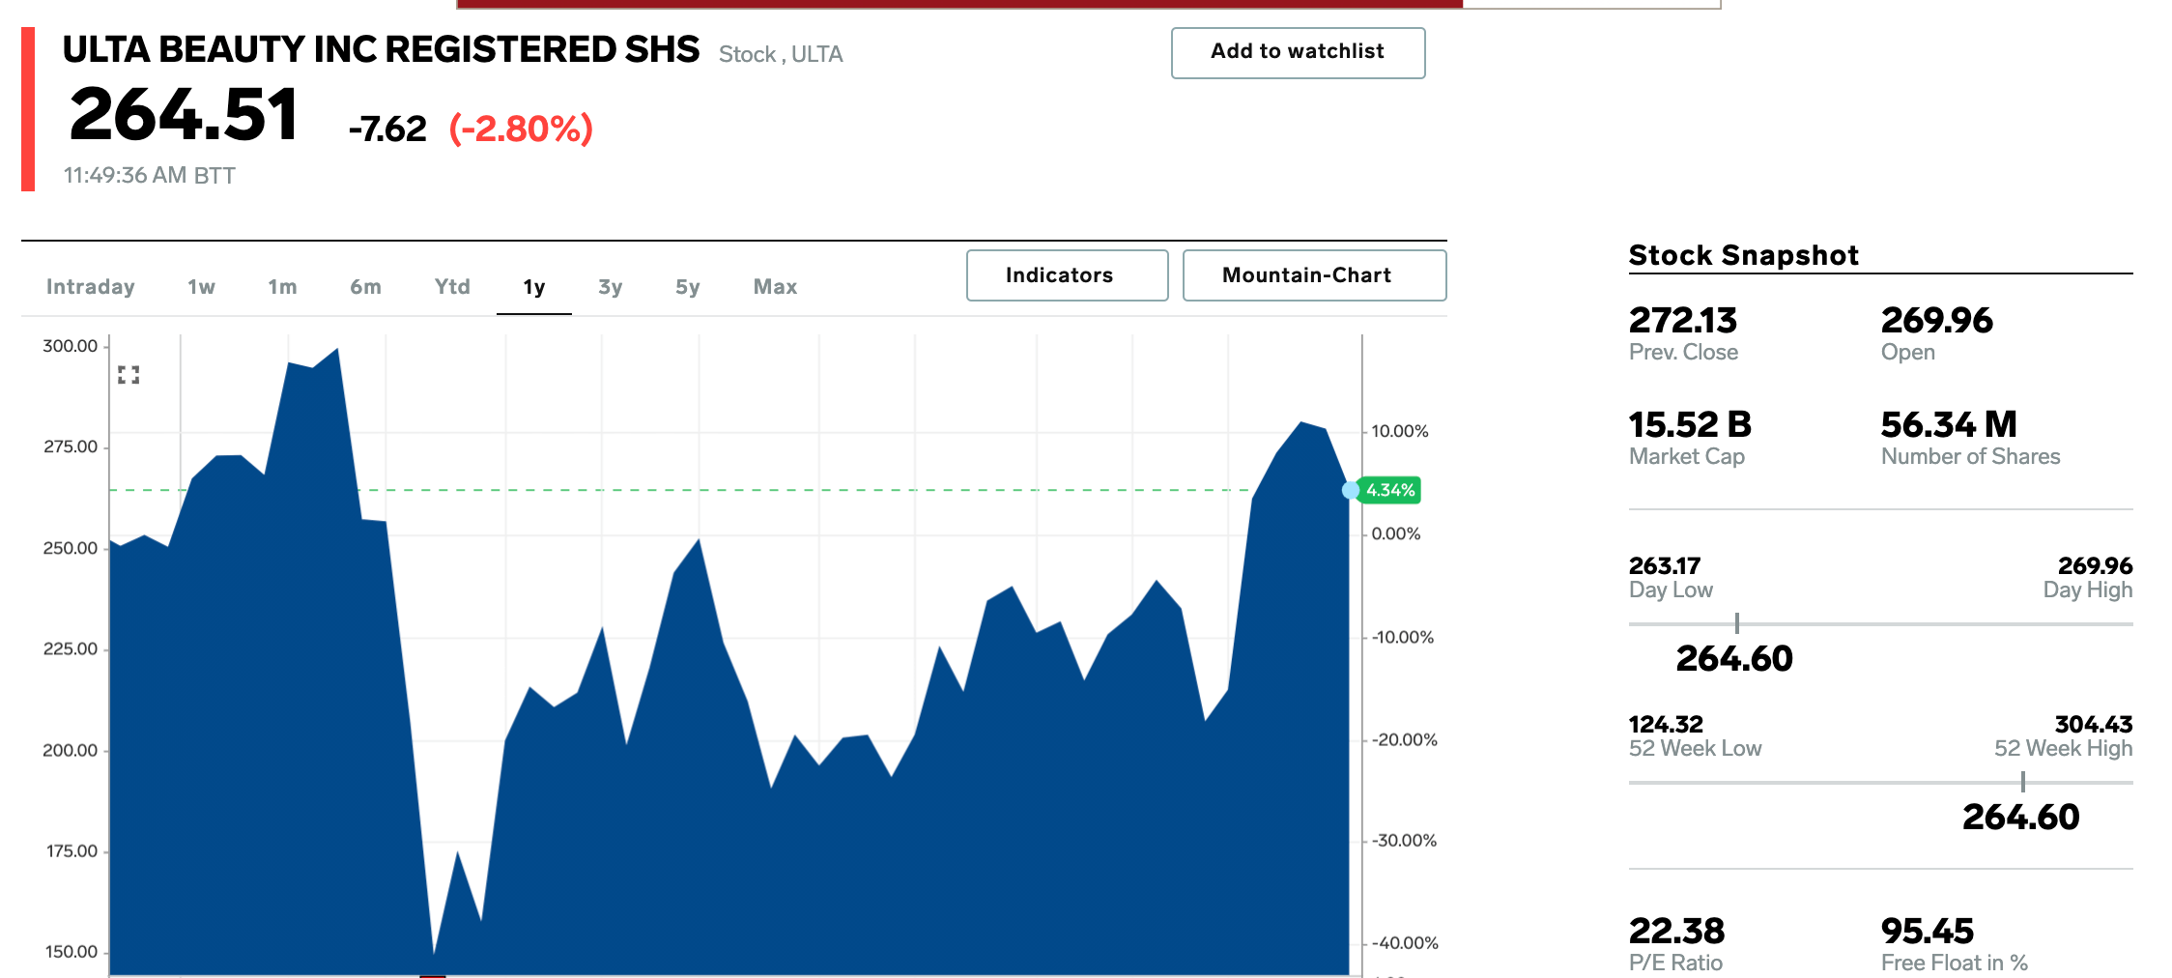Image resolution: width=2172 pixels, height=978 pixels.
Task: Show the 3y chart range
Action: pos(610,287)
